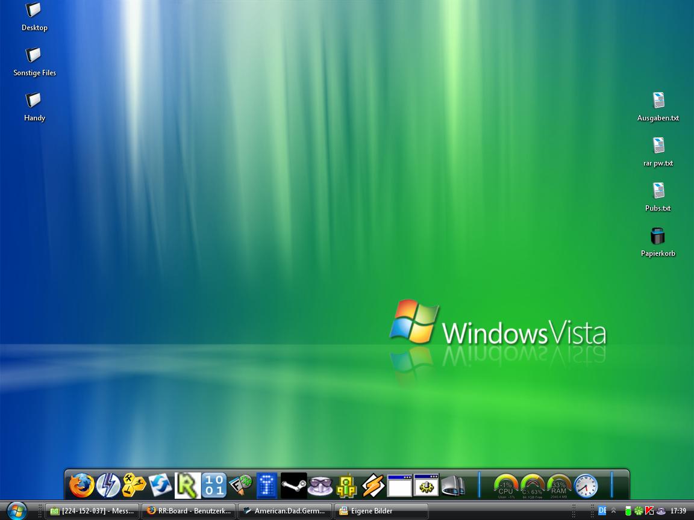Click the red Kaspersky K tray icon
The image size is (694, 520).
click(x=649, y=511)
